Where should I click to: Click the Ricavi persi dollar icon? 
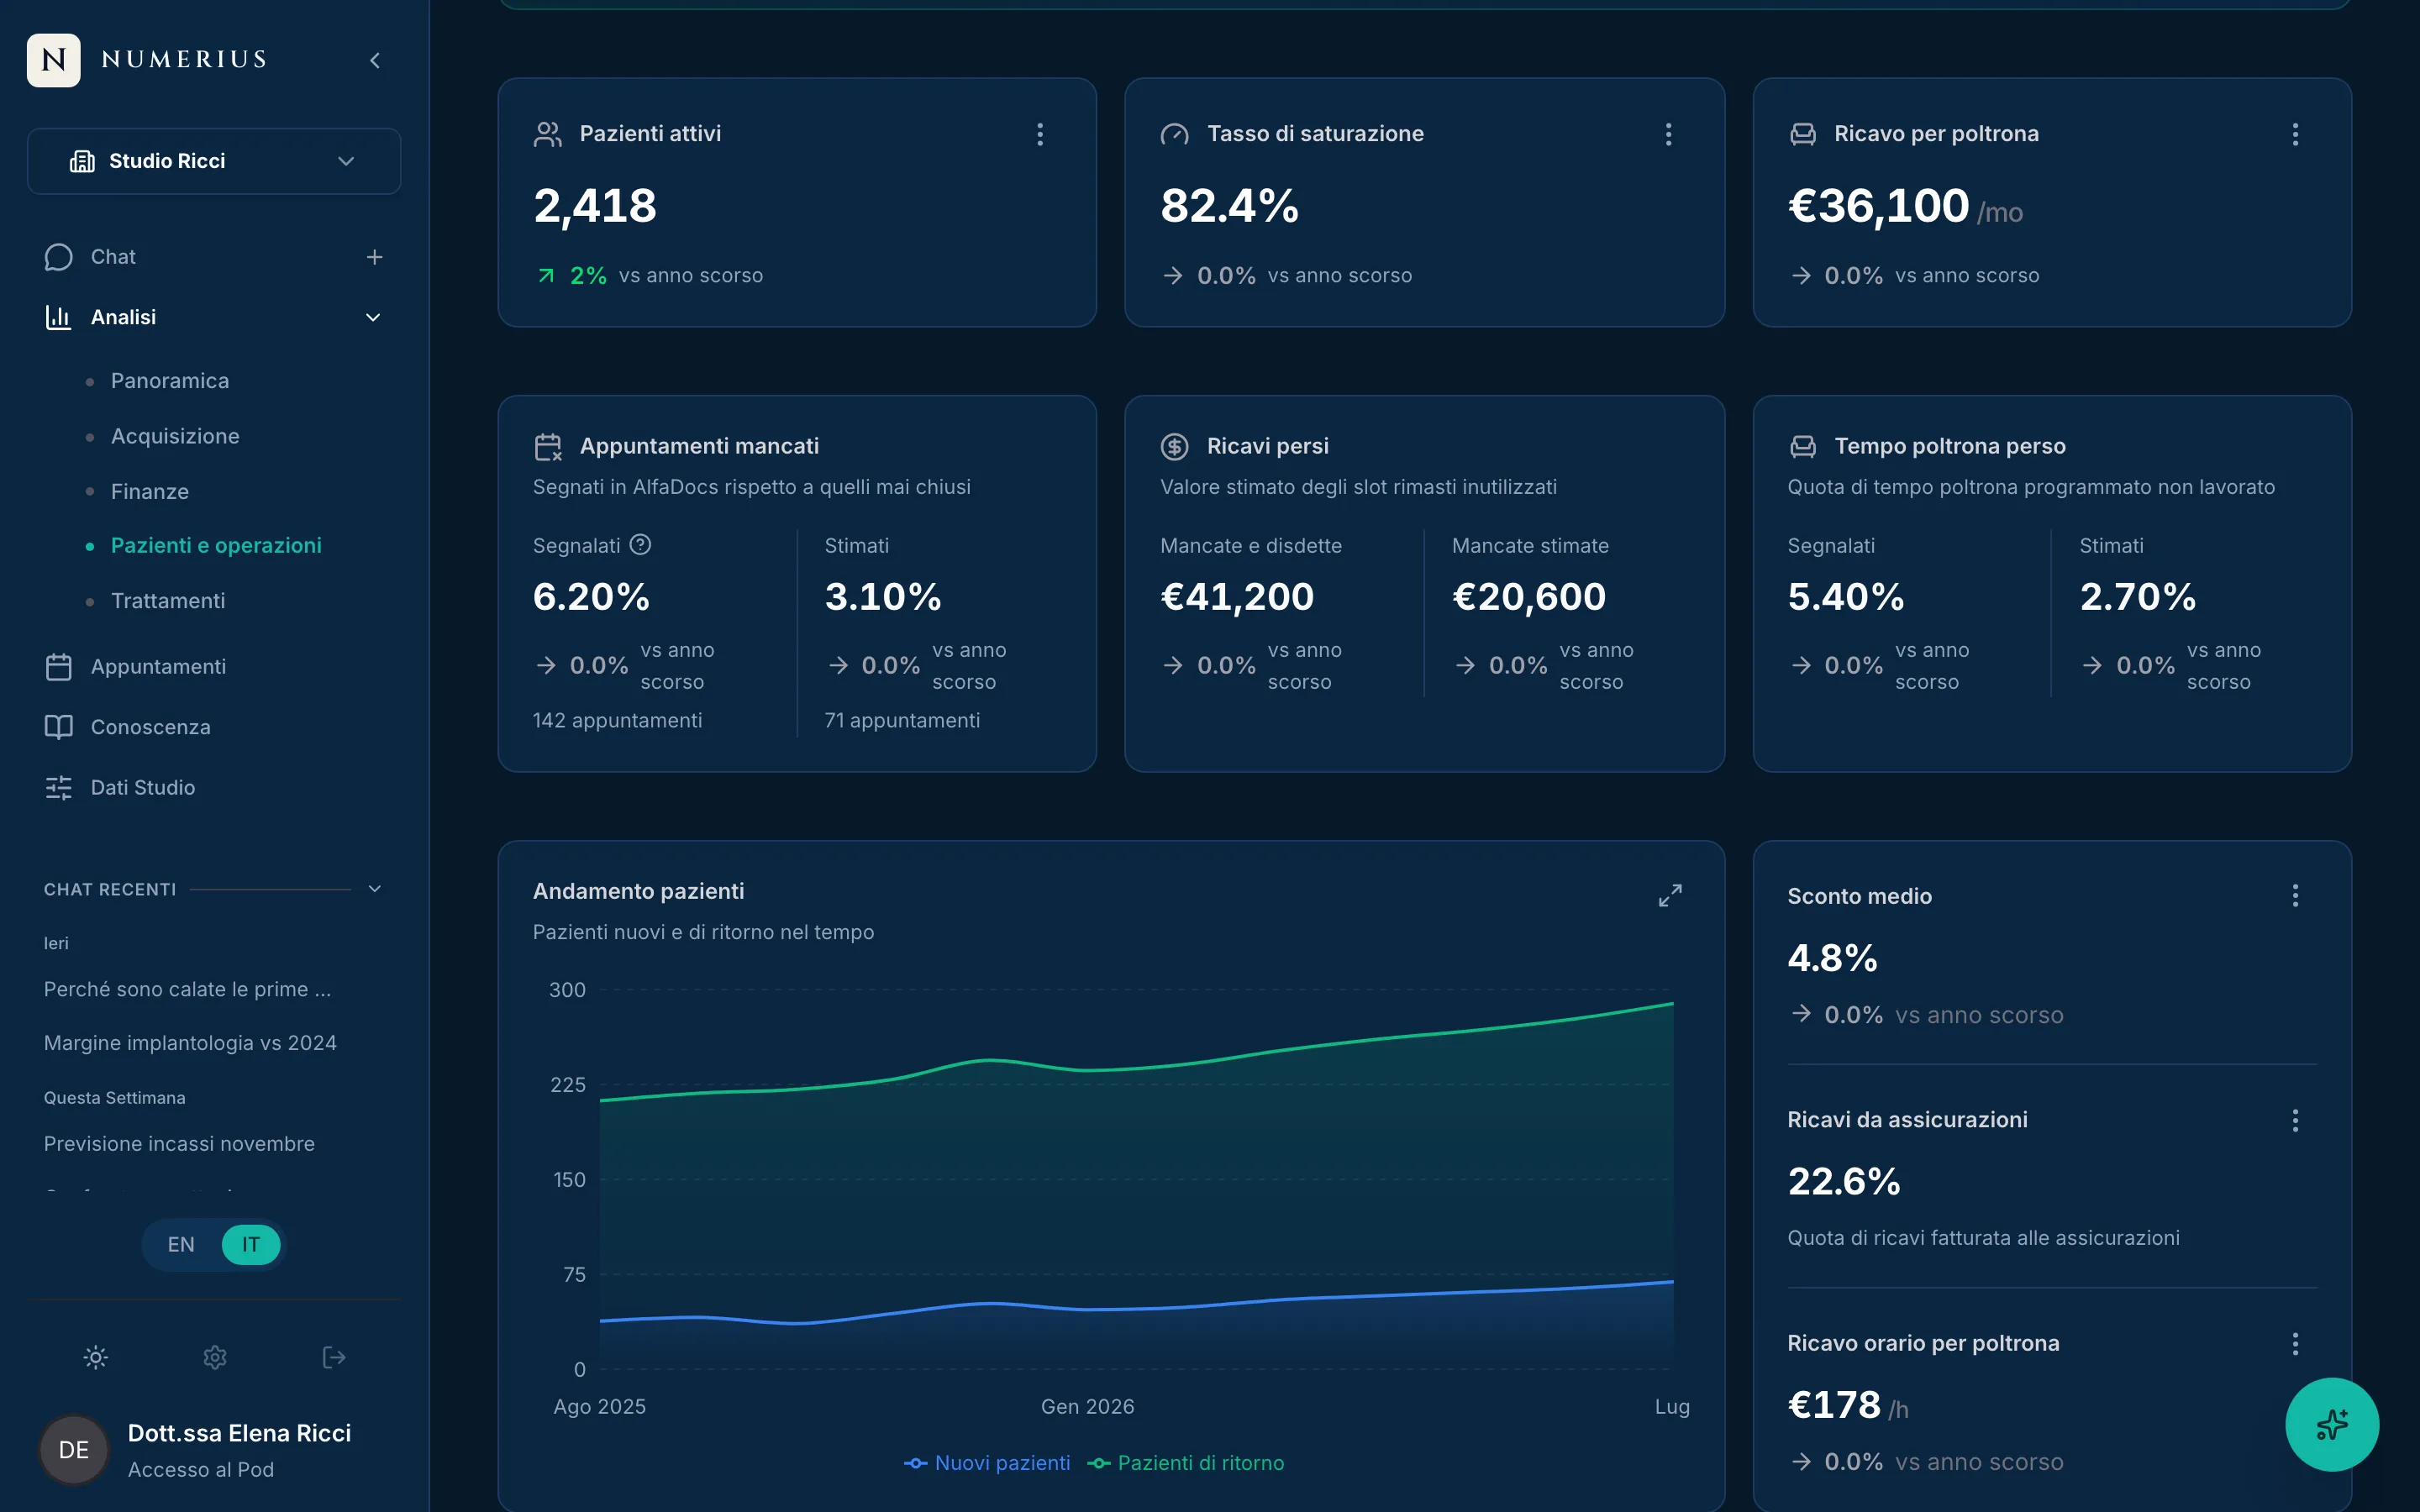click(x=1175, y=446)
